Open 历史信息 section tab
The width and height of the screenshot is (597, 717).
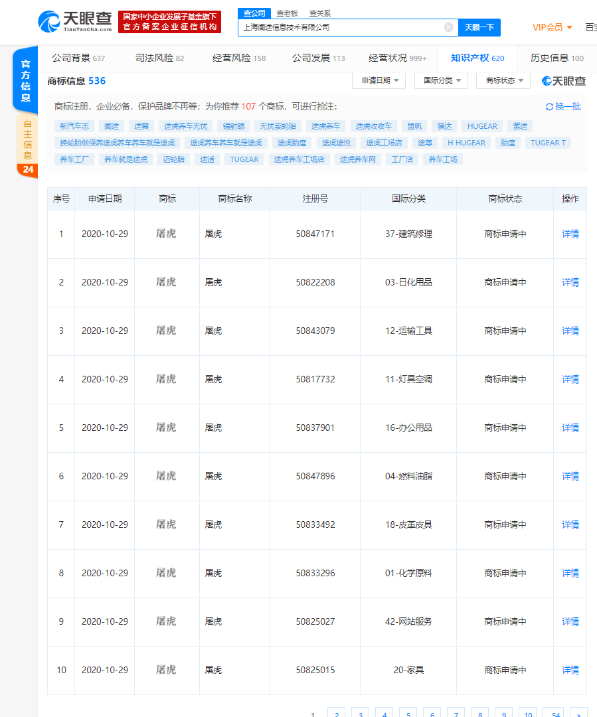[x=556, y=58]
